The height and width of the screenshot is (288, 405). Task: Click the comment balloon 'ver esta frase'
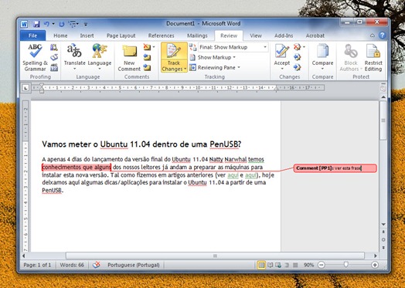click(335, 168)
